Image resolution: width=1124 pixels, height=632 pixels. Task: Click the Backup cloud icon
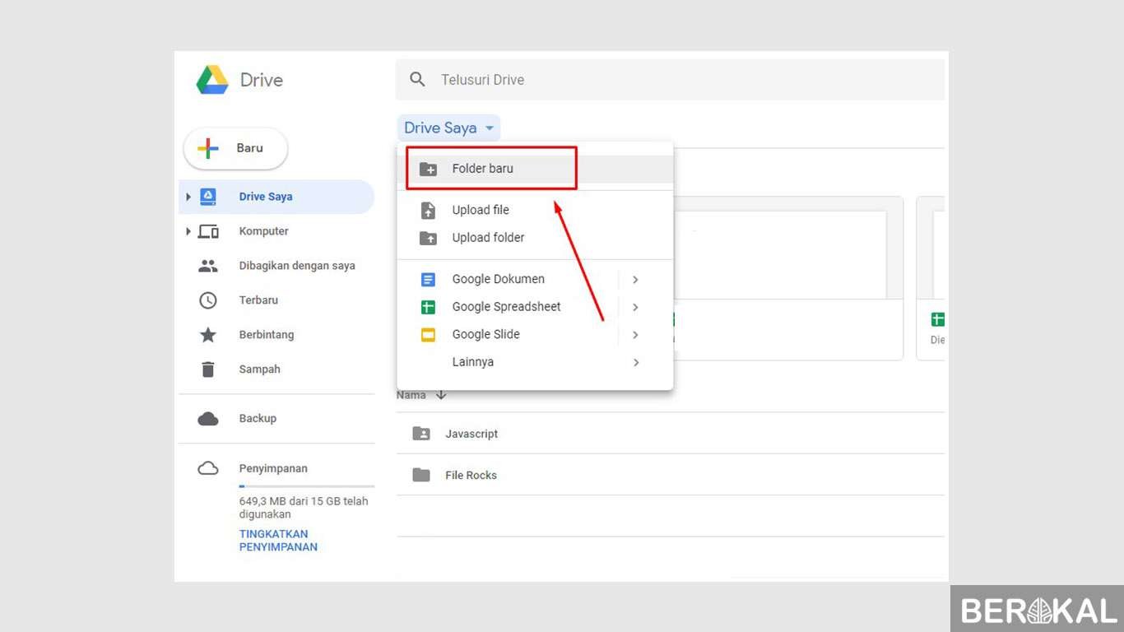coord(208,419)
